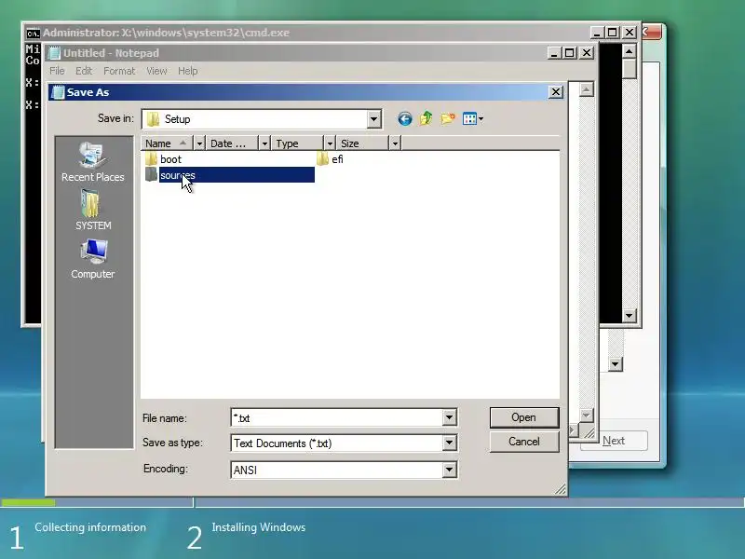Open the Date column filter arrow
Image resolution: width=745 pixels, height=559 pixels.
click(x=264, y=143)
